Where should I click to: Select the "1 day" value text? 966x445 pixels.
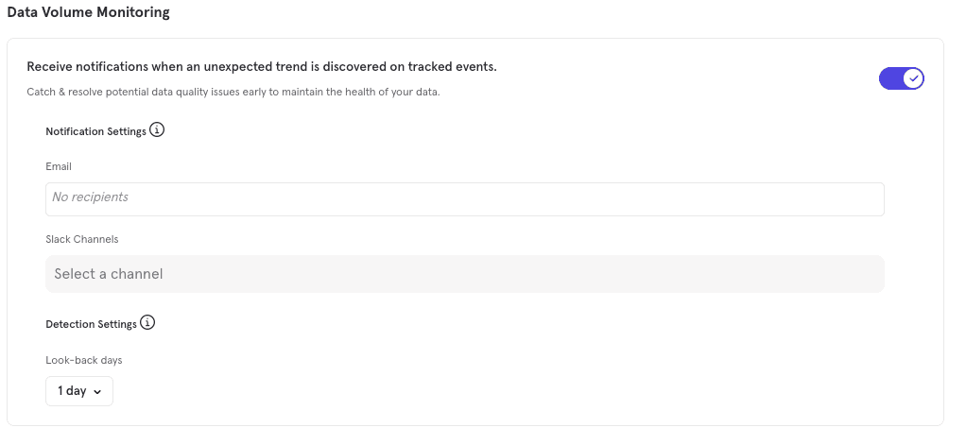point(72,391)
